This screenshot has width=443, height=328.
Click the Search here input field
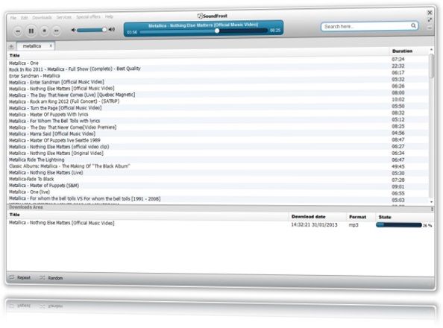click(366, 26)
